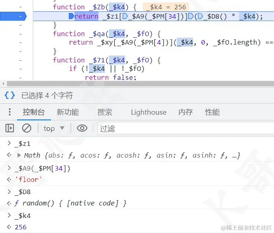This screenshot has height=233, width=274.
Task: Click the pretty-print curly braces icon
Action: [x=10, y=96]
